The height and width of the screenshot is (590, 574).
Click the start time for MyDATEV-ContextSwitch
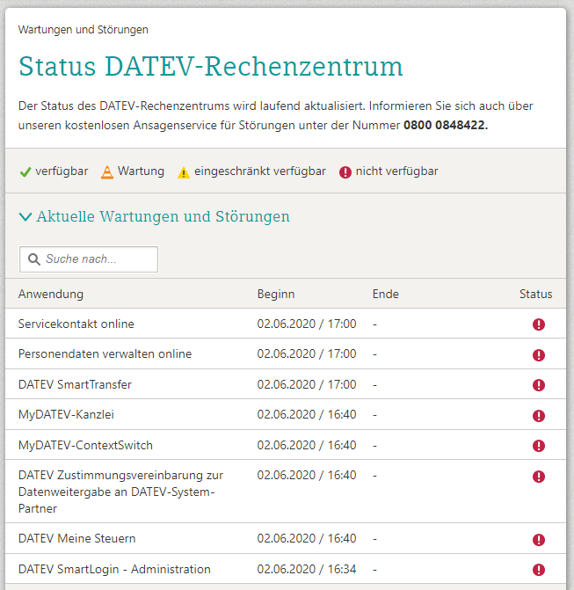307,445
